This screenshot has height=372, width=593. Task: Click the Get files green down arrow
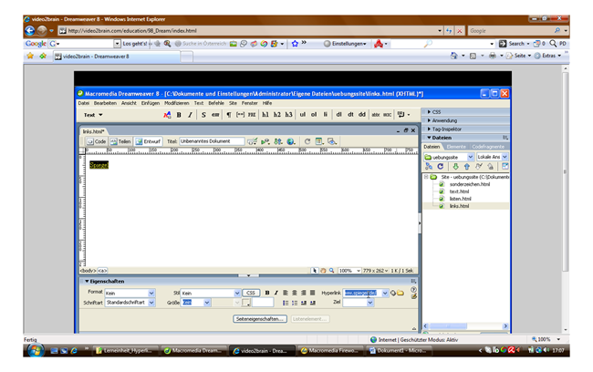click(x=455, y=166)
